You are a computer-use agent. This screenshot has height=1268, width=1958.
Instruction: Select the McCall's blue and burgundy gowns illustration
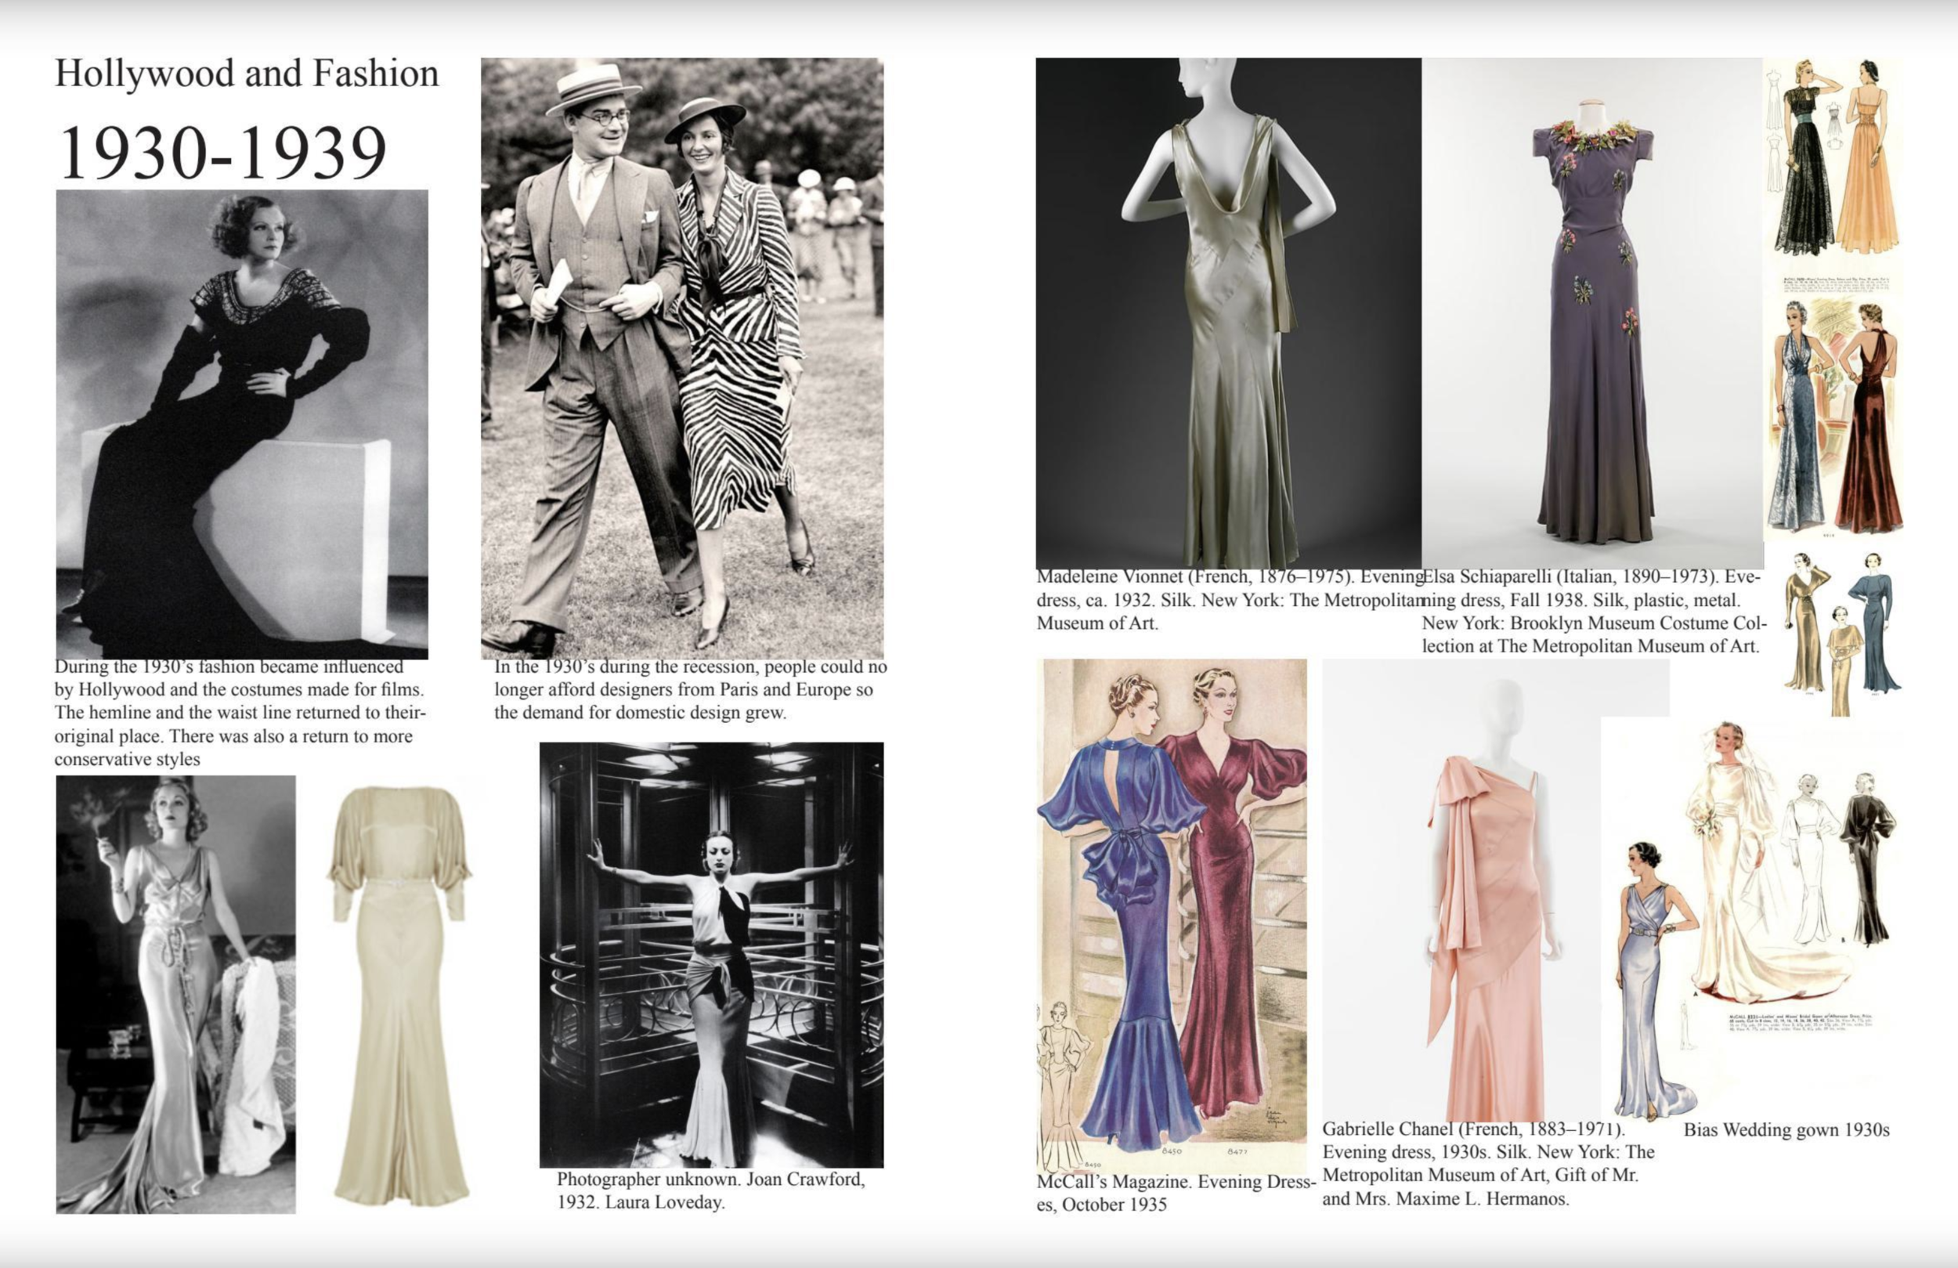coord(1172,913)
